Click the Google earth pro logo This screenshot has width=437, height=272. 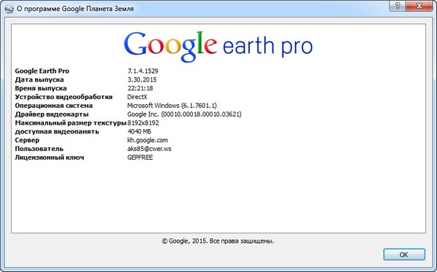click(219, 47)
